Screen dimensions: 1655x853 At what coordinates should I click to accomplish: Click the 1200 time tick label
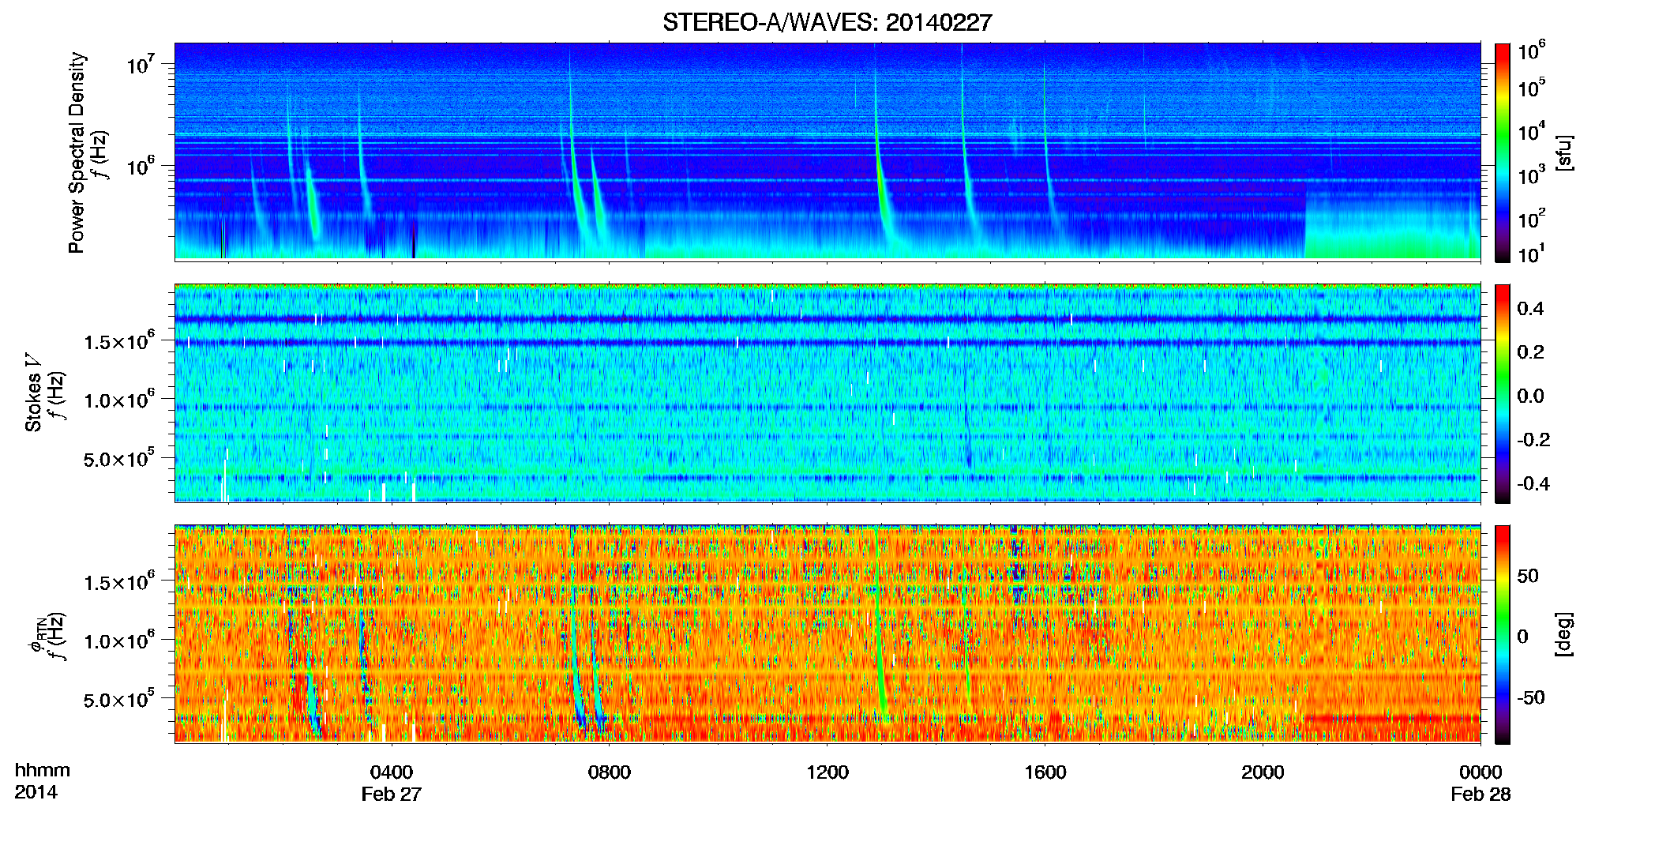(827, 772)
